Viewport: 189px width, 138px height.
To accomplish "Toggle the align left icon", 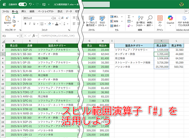I will pyautogui.click(x=74, y=24).
